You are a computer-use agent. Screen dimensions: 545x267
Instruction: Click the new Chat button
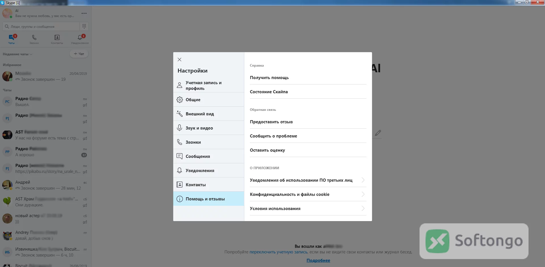coord(79,54)
